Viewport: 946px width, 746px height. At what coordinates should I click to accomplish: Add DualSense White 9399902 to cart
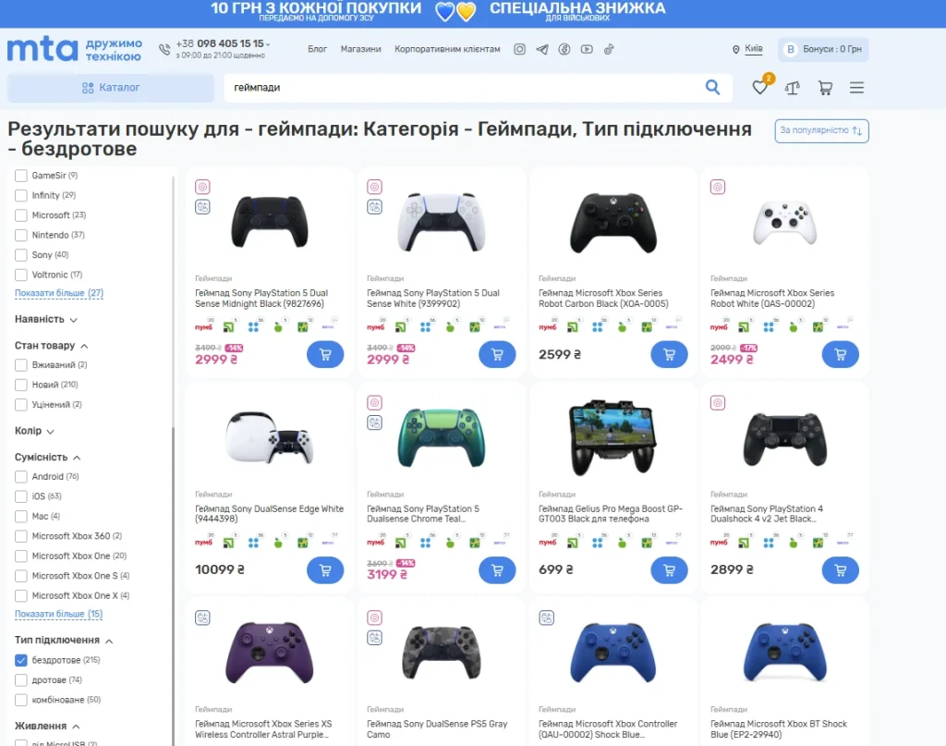pyautogui.click(x=497, y=355)
